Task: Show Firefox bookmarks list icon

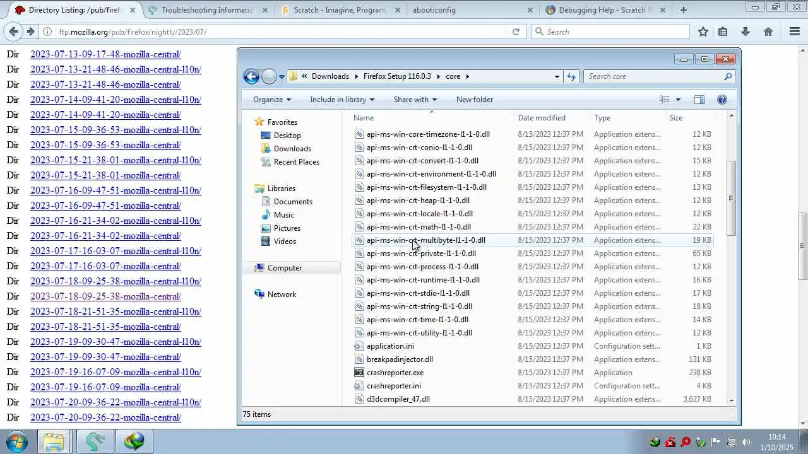Action: [723, 32]
